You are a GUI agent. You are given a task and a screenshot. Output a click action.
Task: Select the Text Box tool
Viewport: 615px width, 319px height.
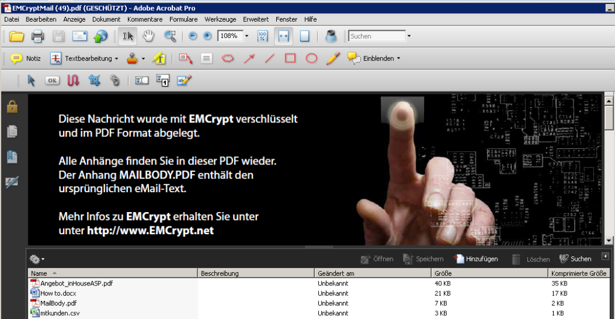pos(207,58)
